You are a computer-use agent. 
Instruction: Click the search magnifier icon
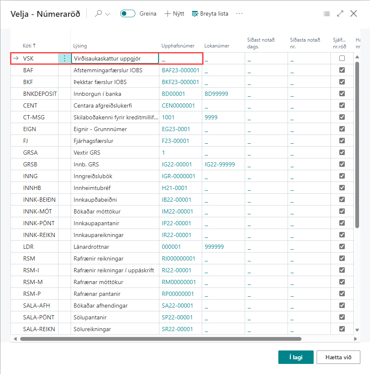pyautogui.click(x=98, y=13)
